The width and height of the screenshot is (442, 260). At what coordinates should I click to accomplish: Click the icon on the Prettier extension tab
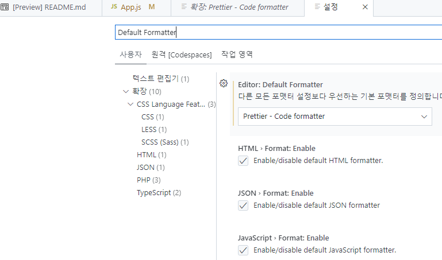pyautogui.click(x=184, y=6)
